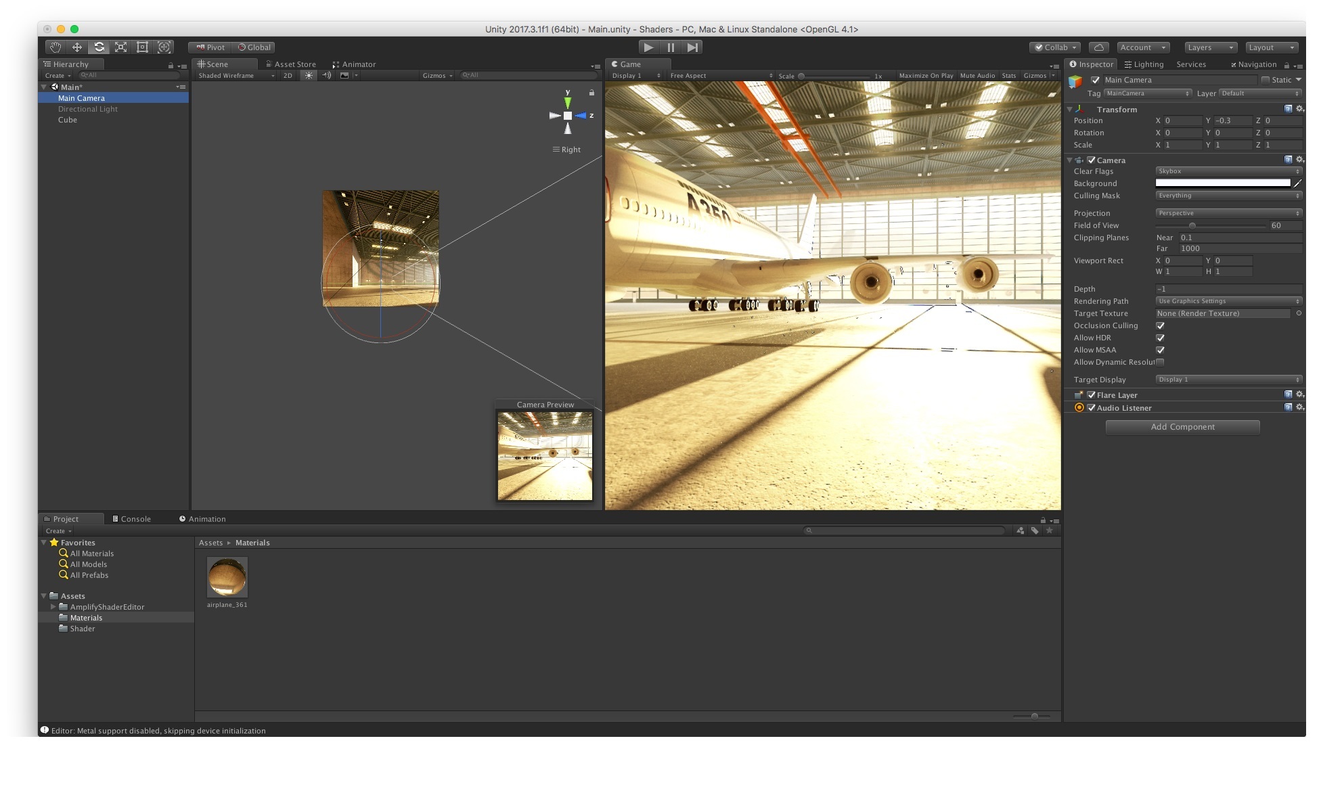The height and width of the screenshot is (791, 1344).
Task: Select the Hand pan tool
Action: coord(55,47)
